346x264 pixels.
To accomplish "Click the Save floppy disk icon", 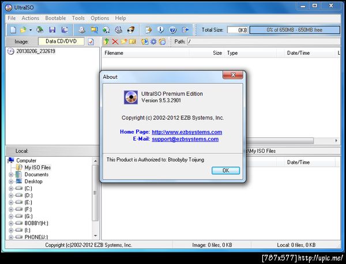I will 52,30.
